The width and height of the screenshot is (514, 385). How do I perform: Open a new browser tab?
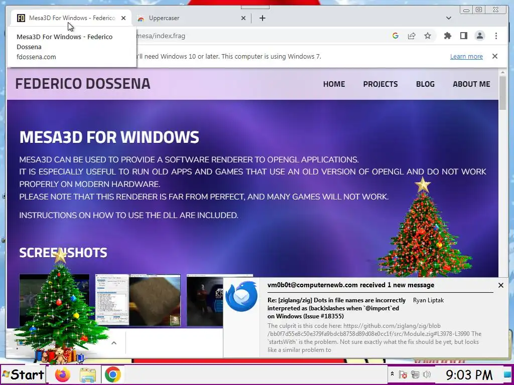pos(262,18)
